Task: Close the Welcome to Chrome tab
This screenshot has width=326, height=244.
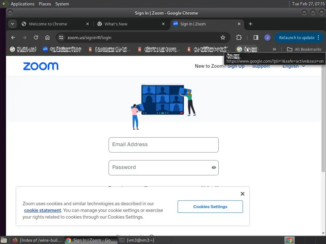Action: click(88, 24)
